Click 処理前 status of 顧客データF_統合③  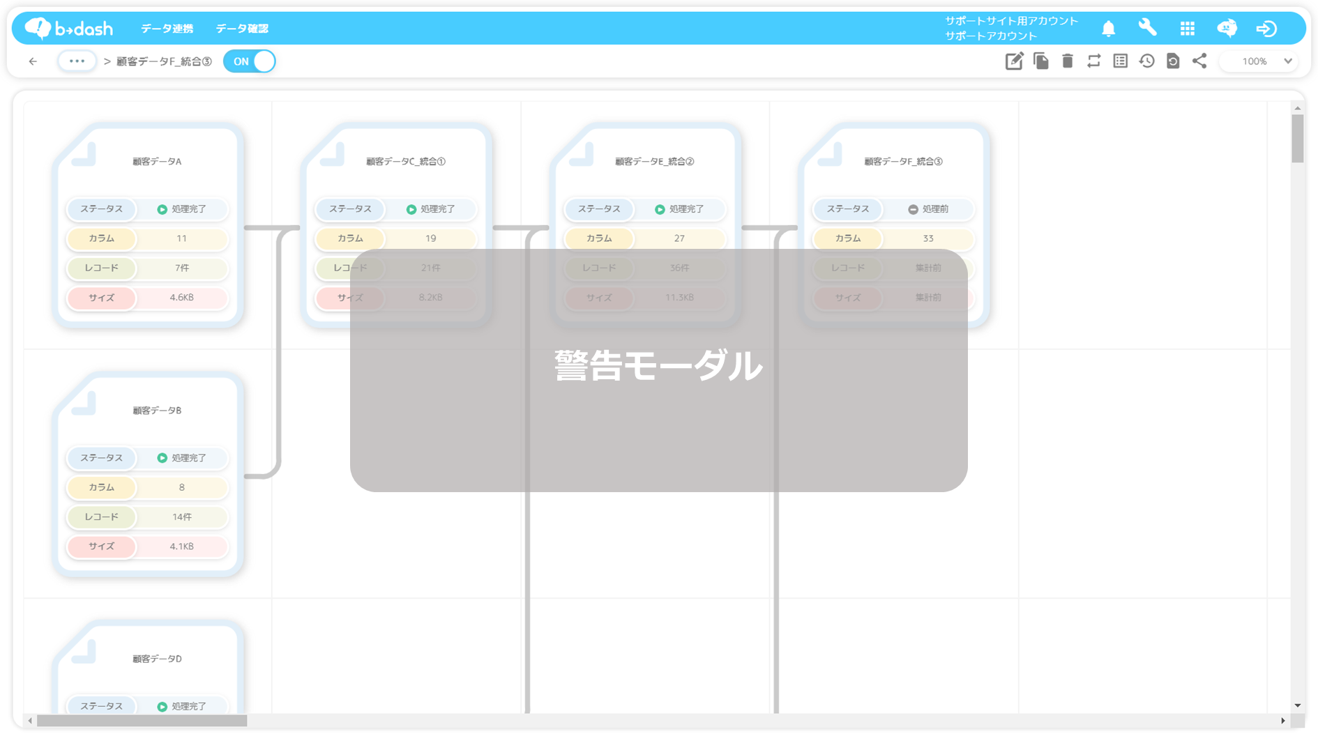click(x=928, y=209)
